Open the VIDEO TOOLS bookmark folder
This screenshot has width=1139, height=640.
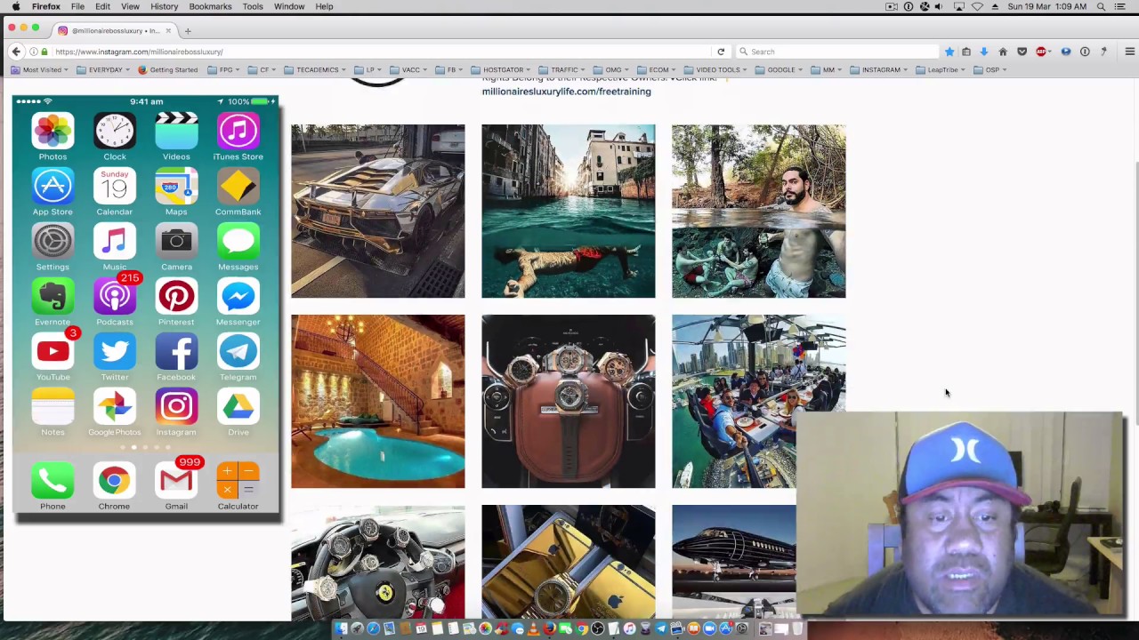[716, 70]
